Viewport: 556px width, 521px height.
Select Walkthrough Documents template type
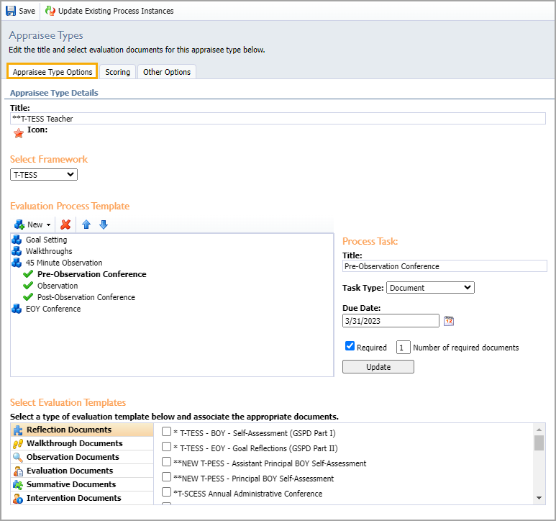pos(82,444)
